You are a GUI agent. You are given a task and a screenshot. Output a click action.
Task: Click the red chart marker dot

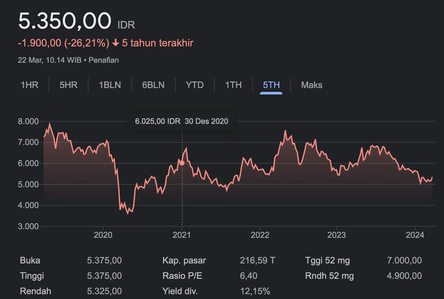point(182,163)
